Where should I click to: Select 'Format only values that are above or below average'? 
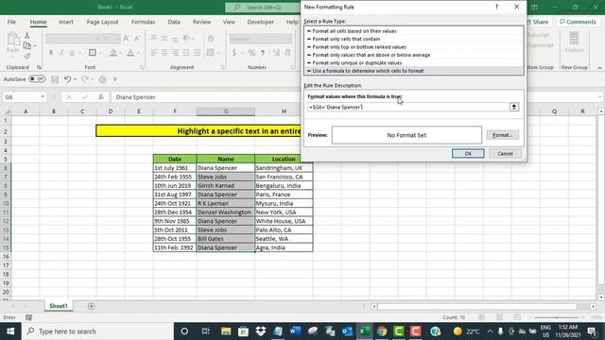[x=414, y=55]
